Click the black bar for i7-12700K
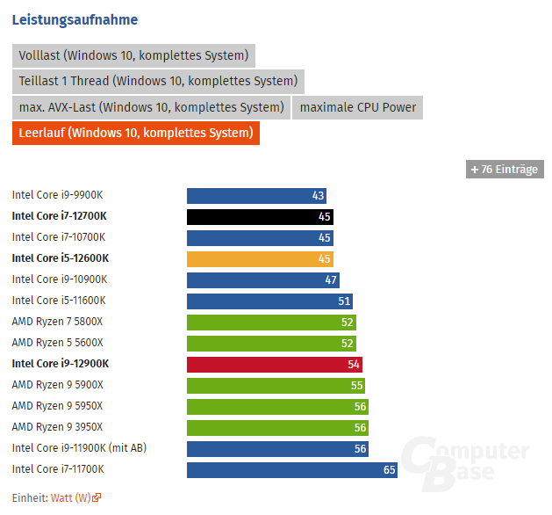The image size is (552, 515). [260, 217]
